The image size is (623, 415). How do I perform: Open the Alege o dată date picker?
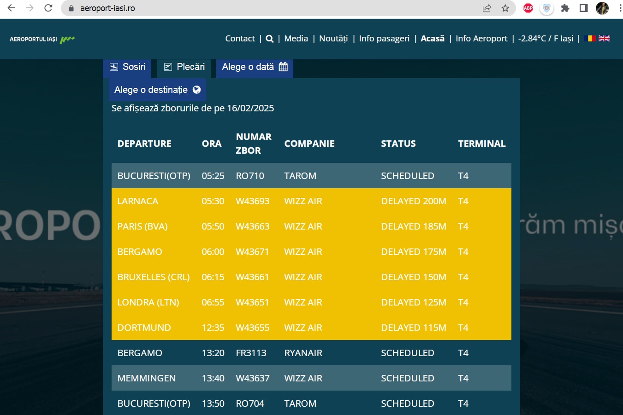pos(255,67)
